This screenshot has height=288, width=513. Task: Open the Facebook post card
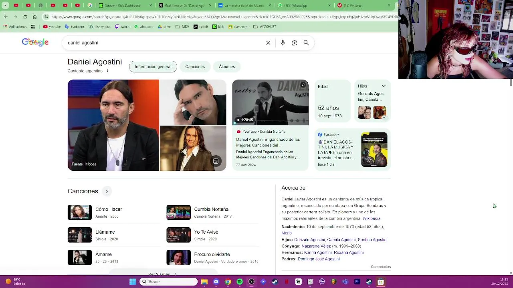point(353,150)
